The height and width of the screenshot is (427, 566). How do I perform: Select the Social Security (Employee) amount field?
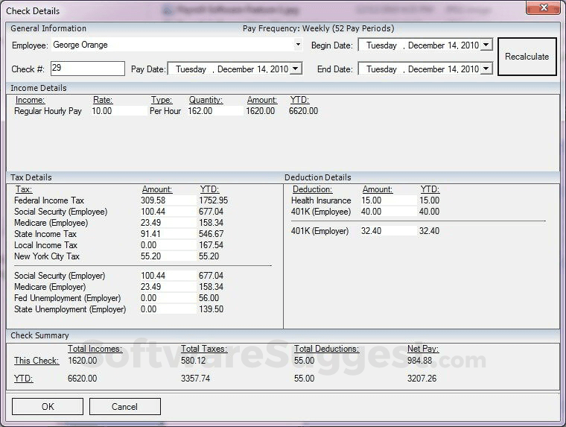pos(166,212)
